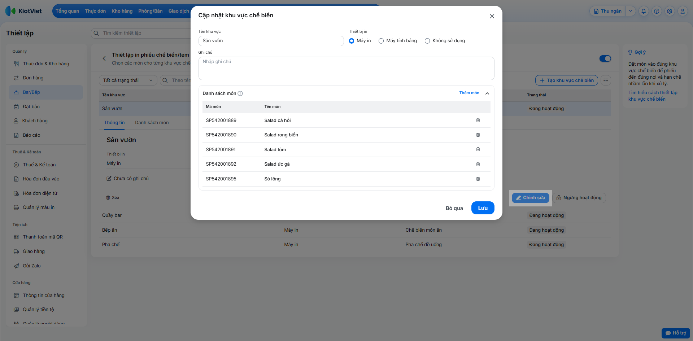The image size is (693, 341).
Task: Click the Thêm món link
Action: [x=469, y=93]
